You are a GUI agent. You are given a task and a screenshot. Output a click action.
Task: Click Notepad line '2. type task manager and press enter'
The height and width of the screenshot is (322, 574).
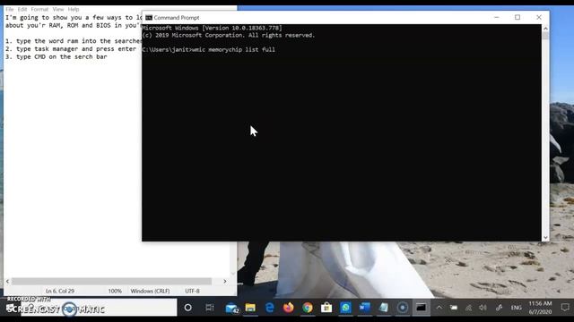[x=71, y=49]
